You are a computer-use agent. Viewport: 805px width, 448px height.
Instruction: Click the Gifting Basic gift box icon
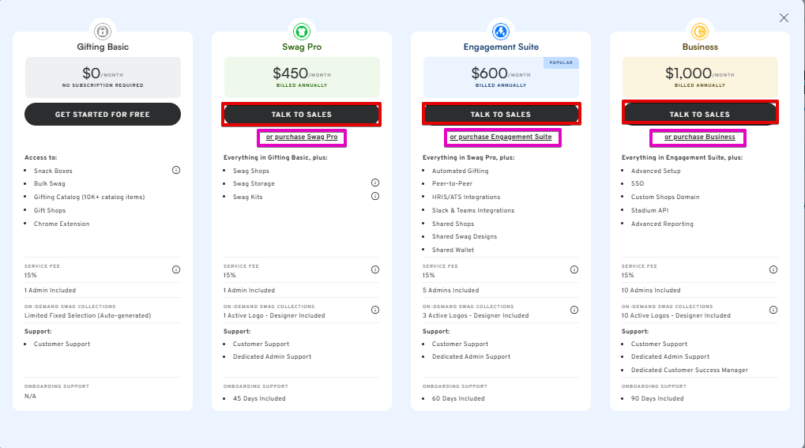pyautogui.click(x=103, y=32)
